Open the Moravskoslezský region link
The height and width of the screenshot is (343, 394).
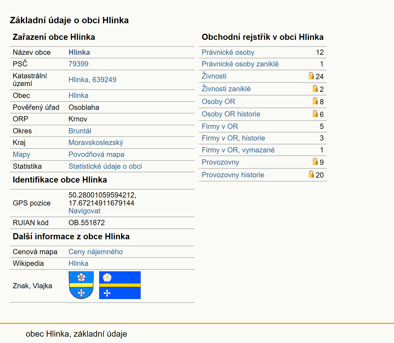point(96,142)
